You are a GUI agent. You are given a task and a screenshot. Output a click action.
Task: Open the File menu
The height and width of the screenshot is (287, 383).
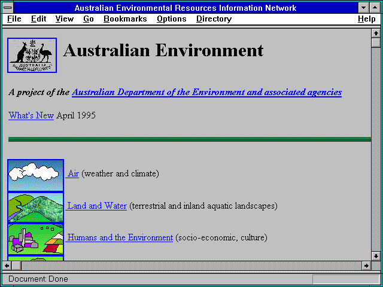point(14,19)
